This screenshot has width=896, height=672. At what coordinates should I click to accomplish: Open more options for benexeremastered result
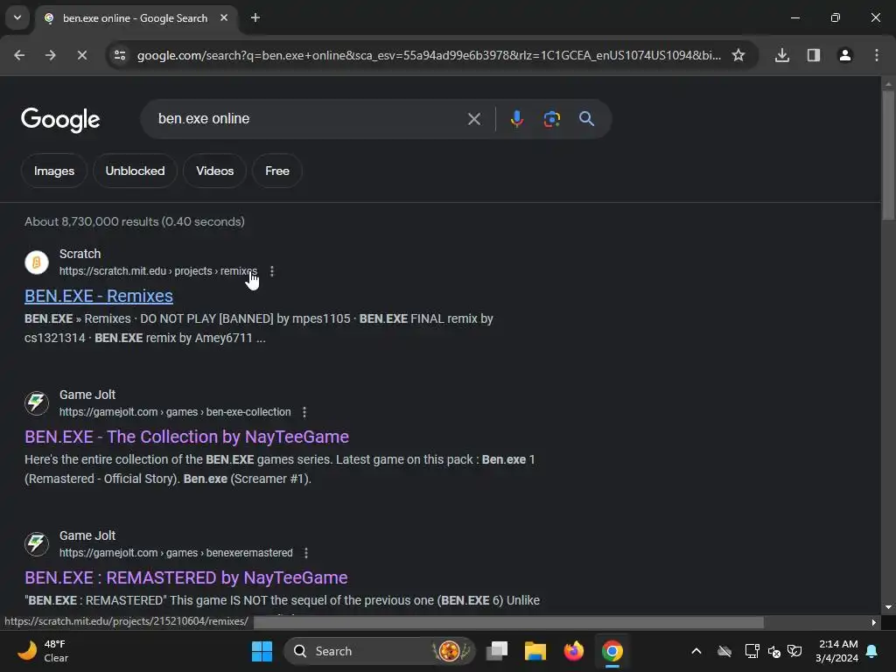point(306,553)
